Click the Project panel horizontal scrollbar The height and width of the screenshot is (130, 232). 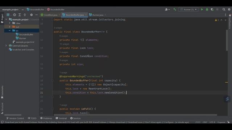point(13,115)
